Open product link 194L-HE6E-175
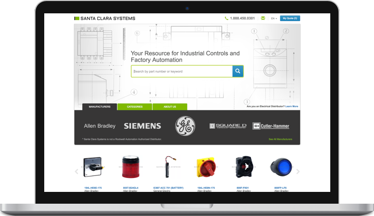Image resolution: width=374 pixels, height=216 pixels. (93, 188)
